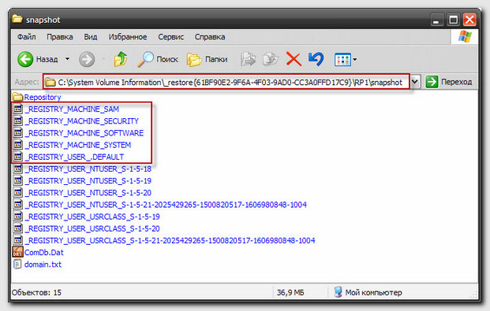The width and height of the screenshot is (490, 311).
Task: Select the Repository folder icon
Action: click(x=17, y=97)
